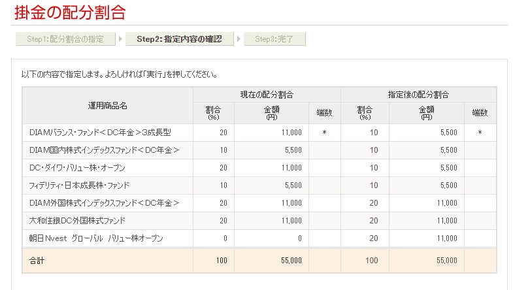The image size is (513, 290).
Task: Click the arrow between Step1 and Step2
Action: click(120, 39)
